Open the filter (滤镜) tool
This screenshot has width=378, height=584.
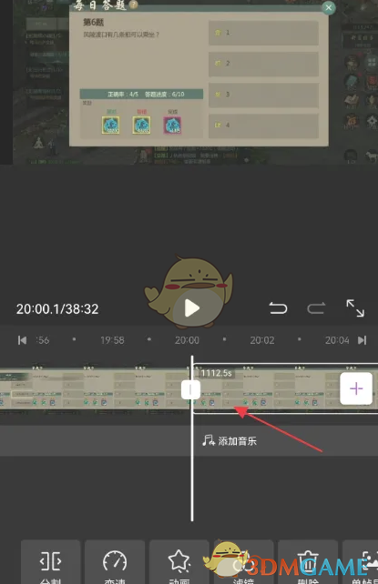[243, 562]
